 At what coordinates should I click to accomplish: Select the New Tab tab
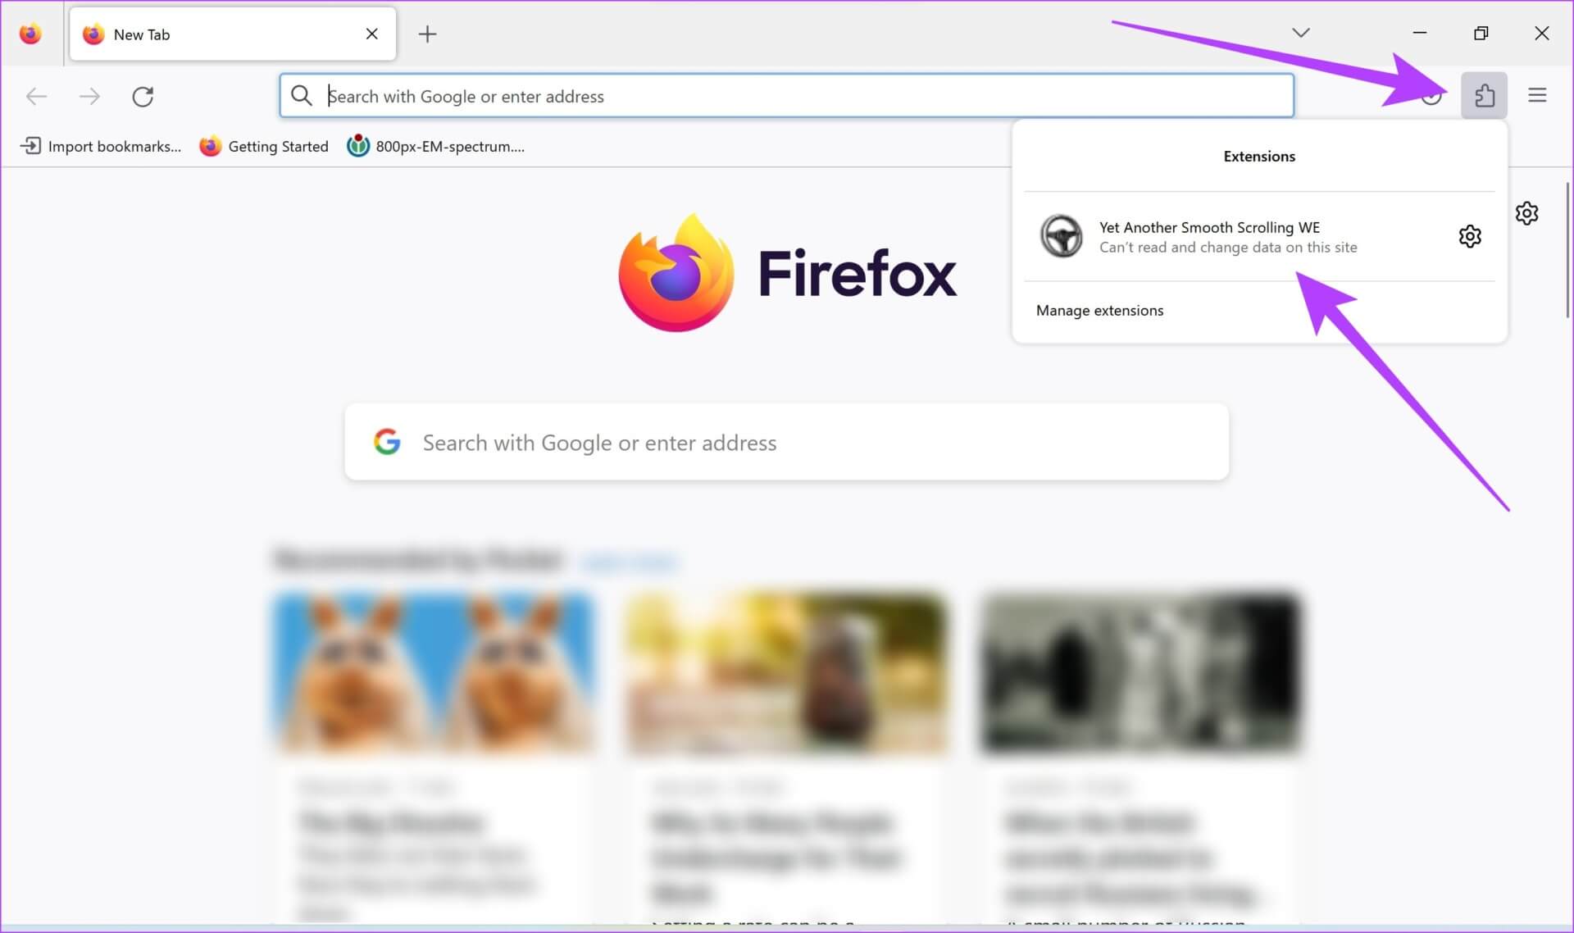pyautogui.click(x=233, y=34)
